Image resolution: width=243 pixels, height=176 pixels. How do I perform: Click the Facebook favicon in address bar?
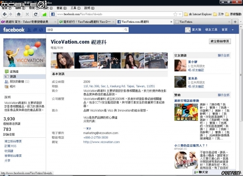pos(53,14)
